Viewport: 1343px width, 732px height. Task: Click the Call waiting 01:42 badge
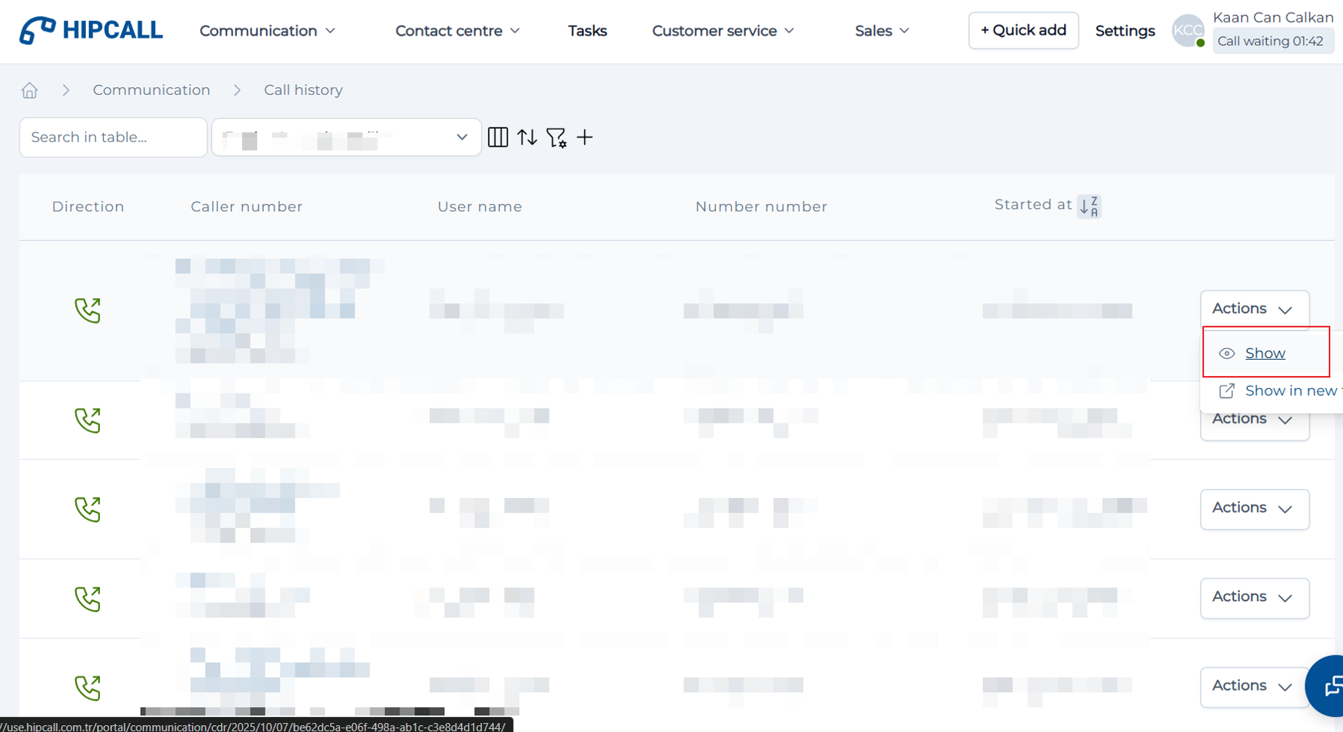tap(1273, 41)
